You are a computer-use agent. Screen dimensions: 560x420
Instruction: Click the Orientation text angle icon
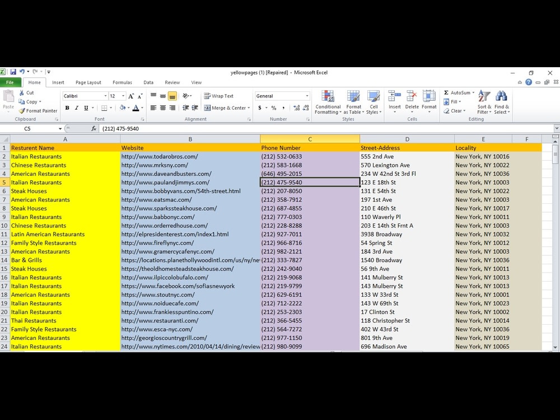point(186,96)
